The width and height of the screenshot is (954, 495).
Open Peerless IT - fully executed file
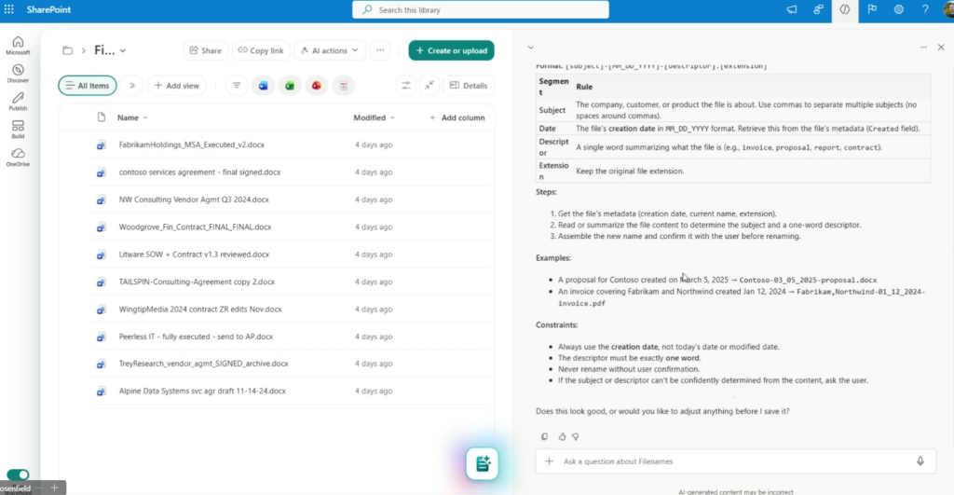[196, 337]
